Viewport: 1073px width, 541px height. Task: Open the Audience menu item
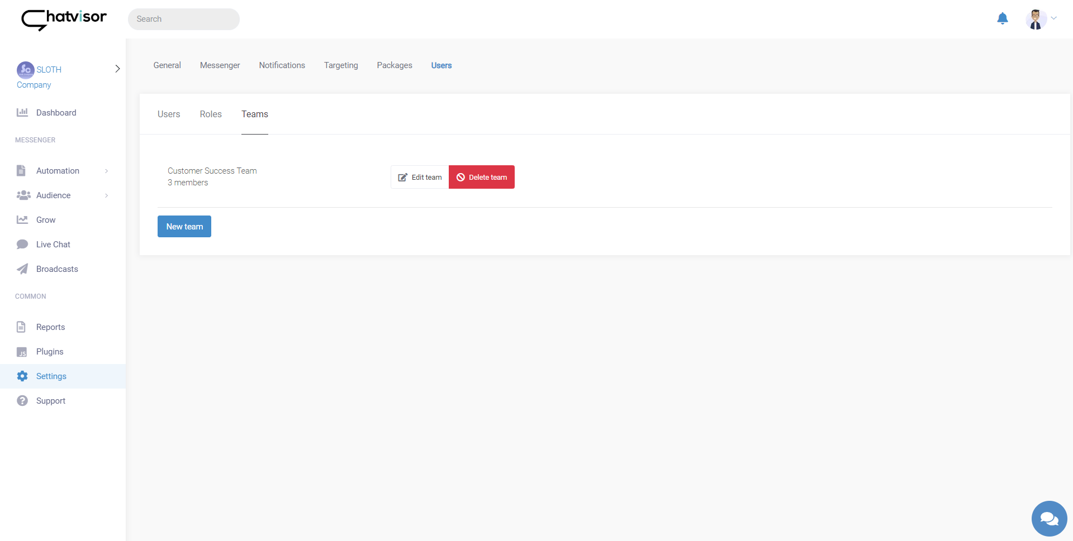53,195
